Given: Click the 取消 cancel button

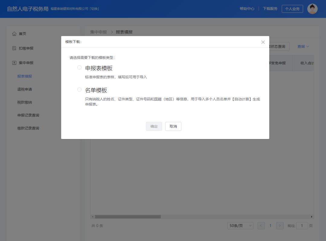Looking at the screenshot, I should click(173, 126).
